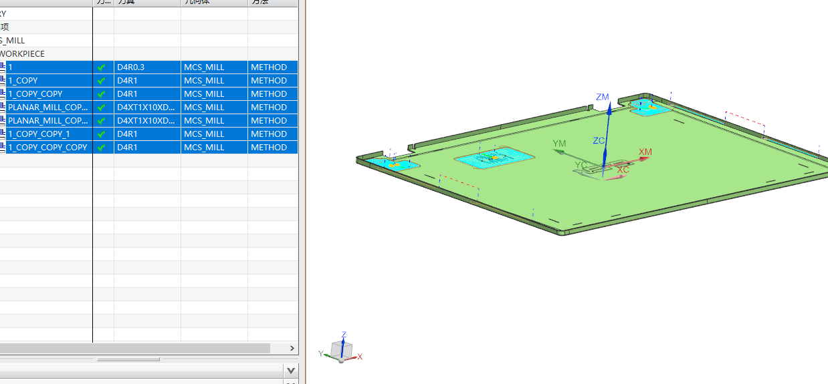Image resolution: width=828 pixels, height=384 pixels.
Task: Click the navigator horizontal scrollbar right arrow
Action: (292, 348)
